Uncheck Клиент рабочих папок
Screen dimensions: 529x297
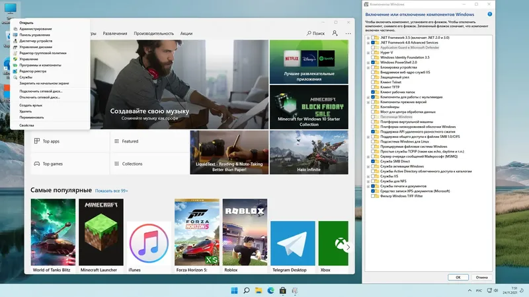pyautogui.click(x=373, y=92)
